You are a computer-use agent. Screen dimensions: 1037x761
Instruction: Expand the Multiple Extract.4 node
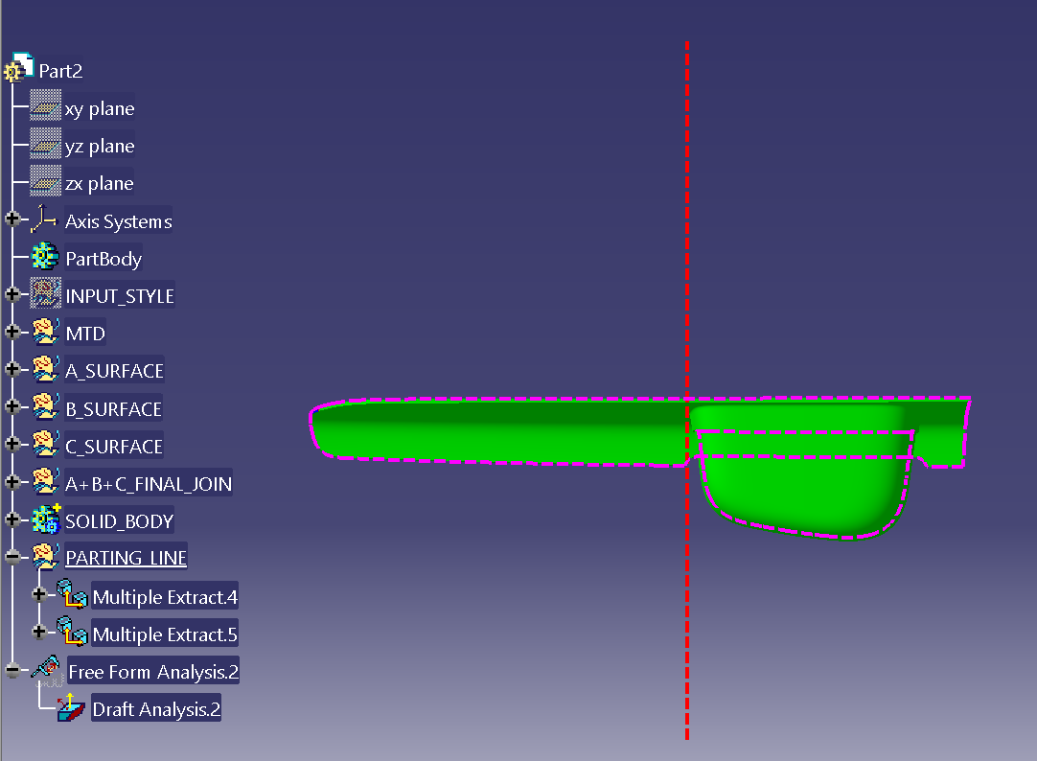(39, 594)
